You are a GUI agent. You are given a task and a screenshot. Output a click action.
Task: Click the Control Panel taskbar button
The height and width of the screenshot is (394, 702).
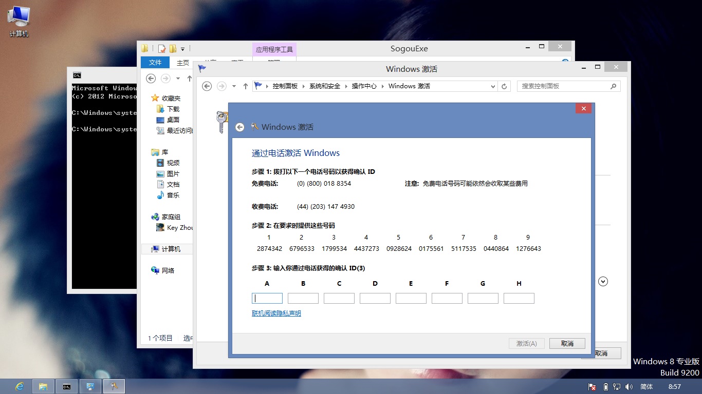(x=90, y=386)
